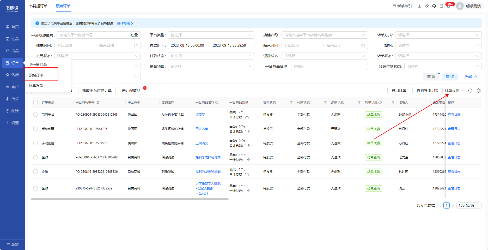Open filter icon for 交易状态 column
This screenshot has height=250, width=488.
(x=291, y=102)
